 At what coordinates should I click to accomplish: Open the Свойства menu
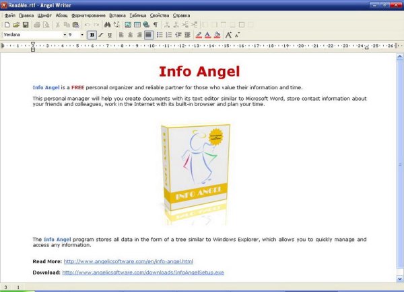[x=160, y=15]
